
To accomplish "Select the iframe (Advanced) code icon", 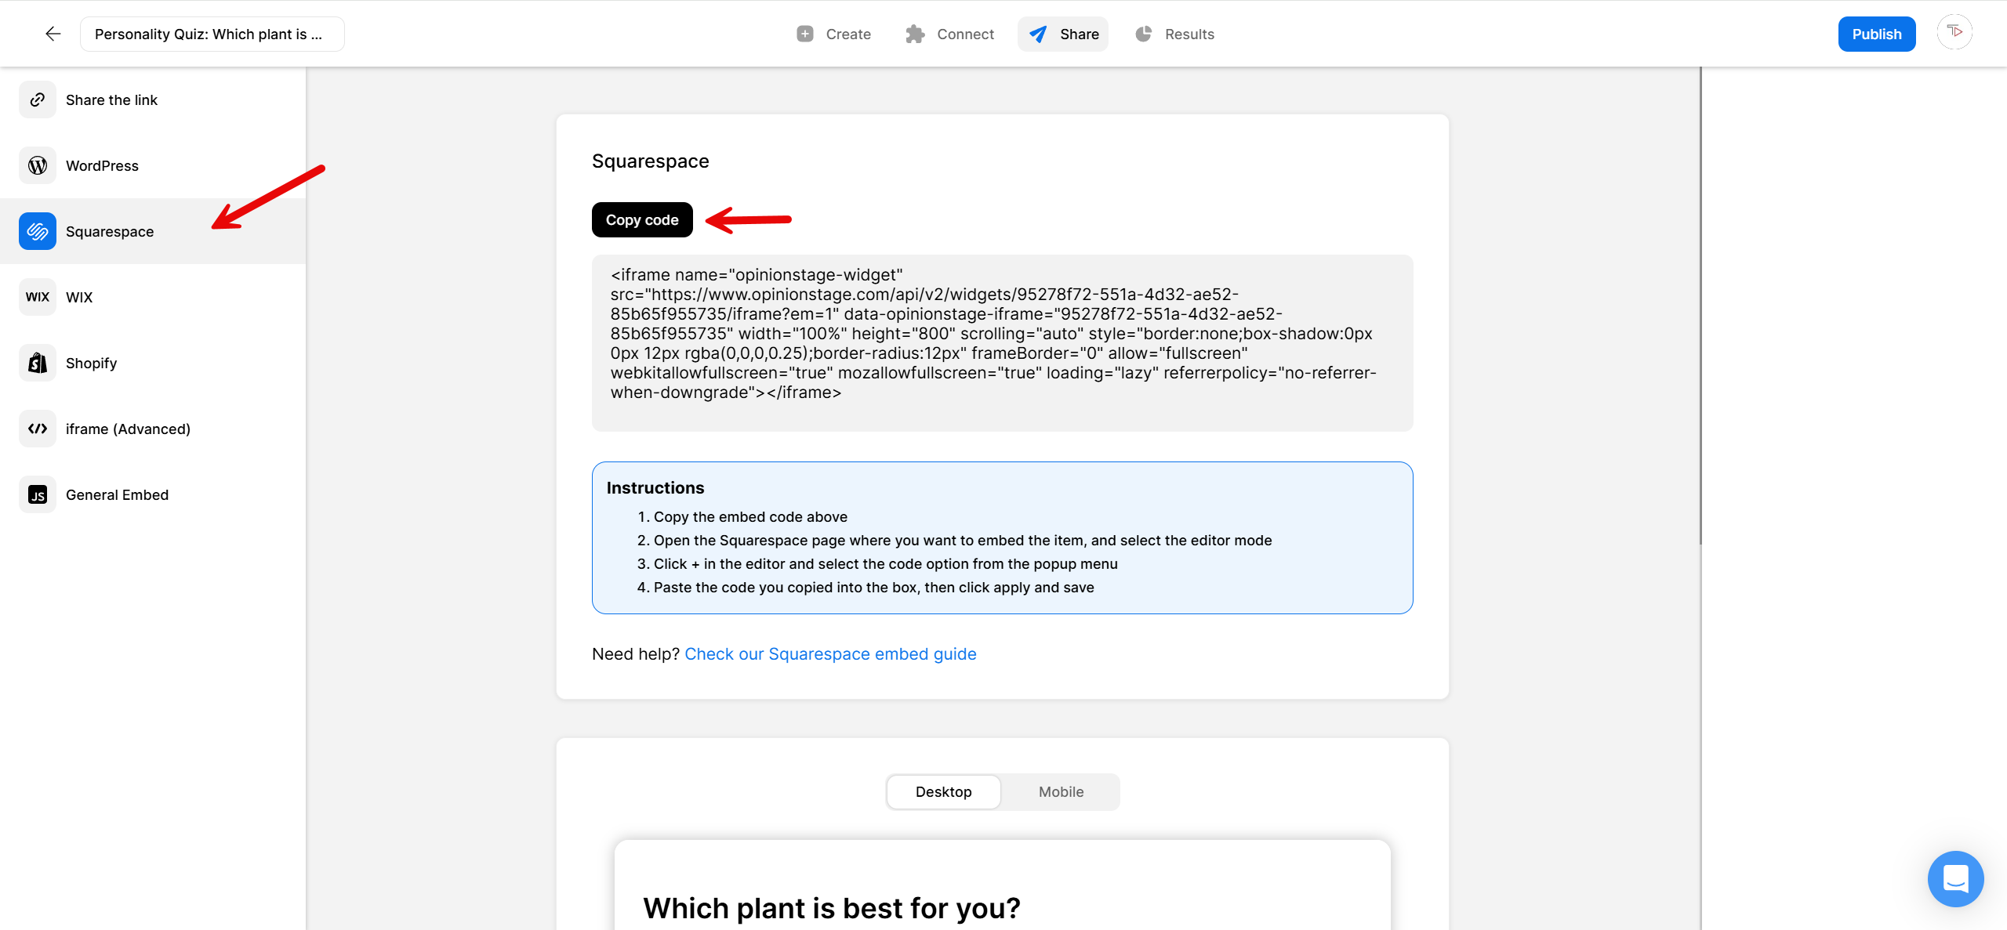I will (x=37, y=429).
